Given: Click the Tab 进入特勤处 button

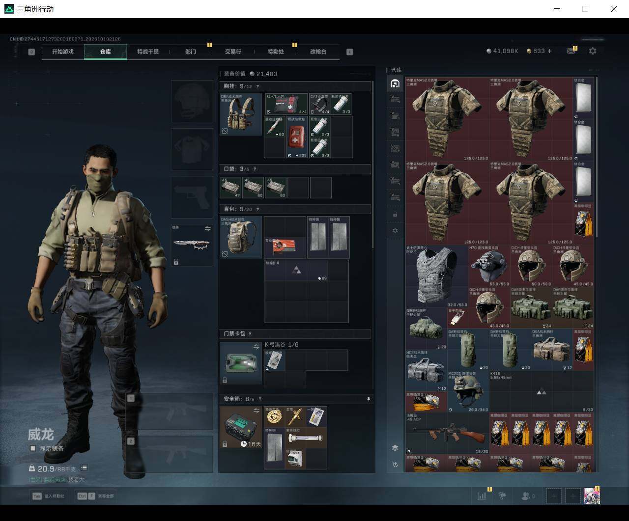Looking at the screenshot, I should [49, 496].
